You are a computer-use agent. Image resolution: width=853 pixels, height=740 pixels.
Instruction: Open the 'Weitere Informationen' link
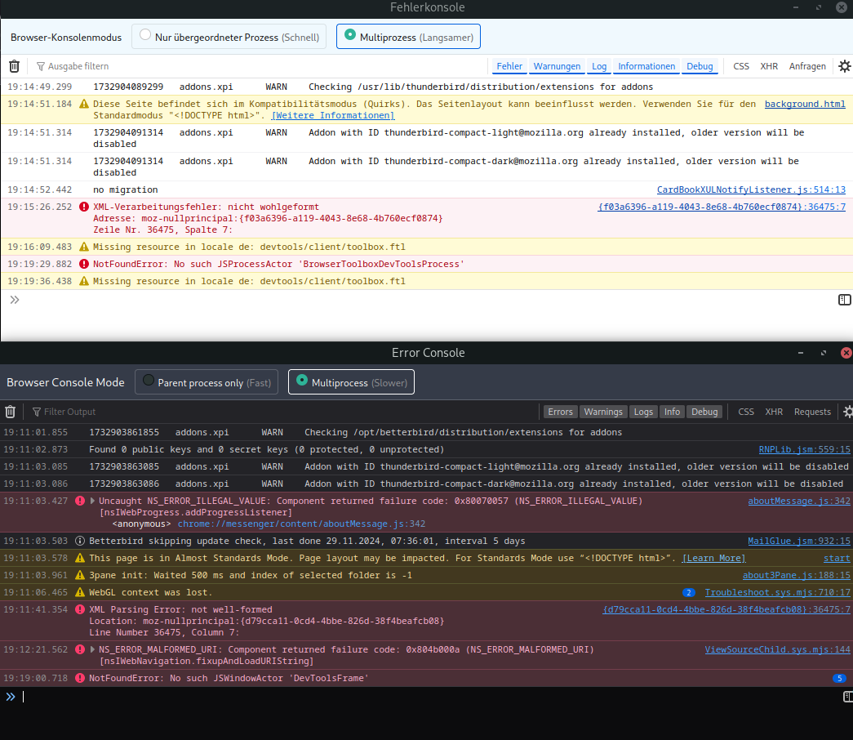pyautogui.click(x=333, y=116)
